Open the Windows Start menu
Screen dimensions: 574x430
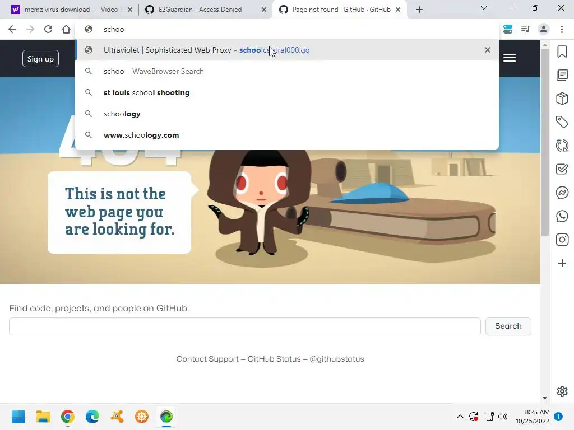18,417
